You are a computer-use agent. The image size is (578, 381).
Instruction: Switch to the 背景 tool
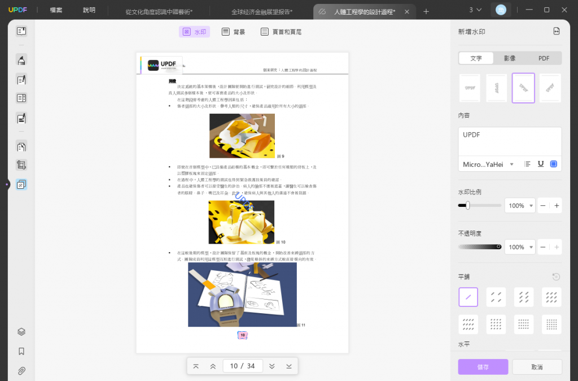point(233,32)
